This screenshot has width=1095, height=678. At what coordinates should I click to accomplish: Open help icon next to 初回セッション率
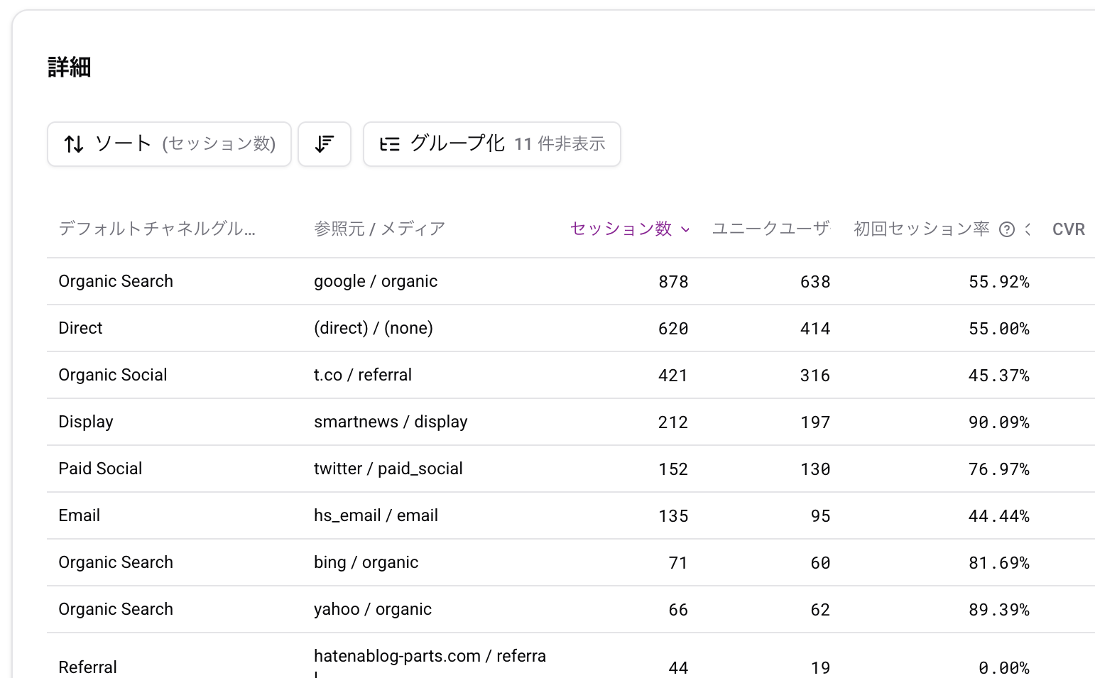pos(1006,229)
